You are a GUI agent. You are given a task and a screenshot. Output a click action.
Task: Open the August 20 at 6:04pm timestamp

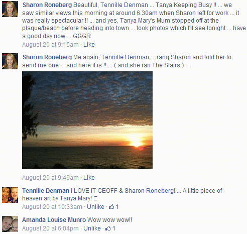coord(50,228)
